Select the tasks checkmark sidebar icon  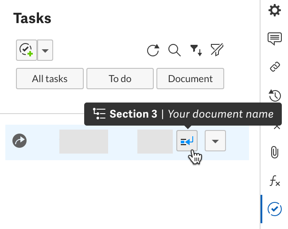point(275,209)
